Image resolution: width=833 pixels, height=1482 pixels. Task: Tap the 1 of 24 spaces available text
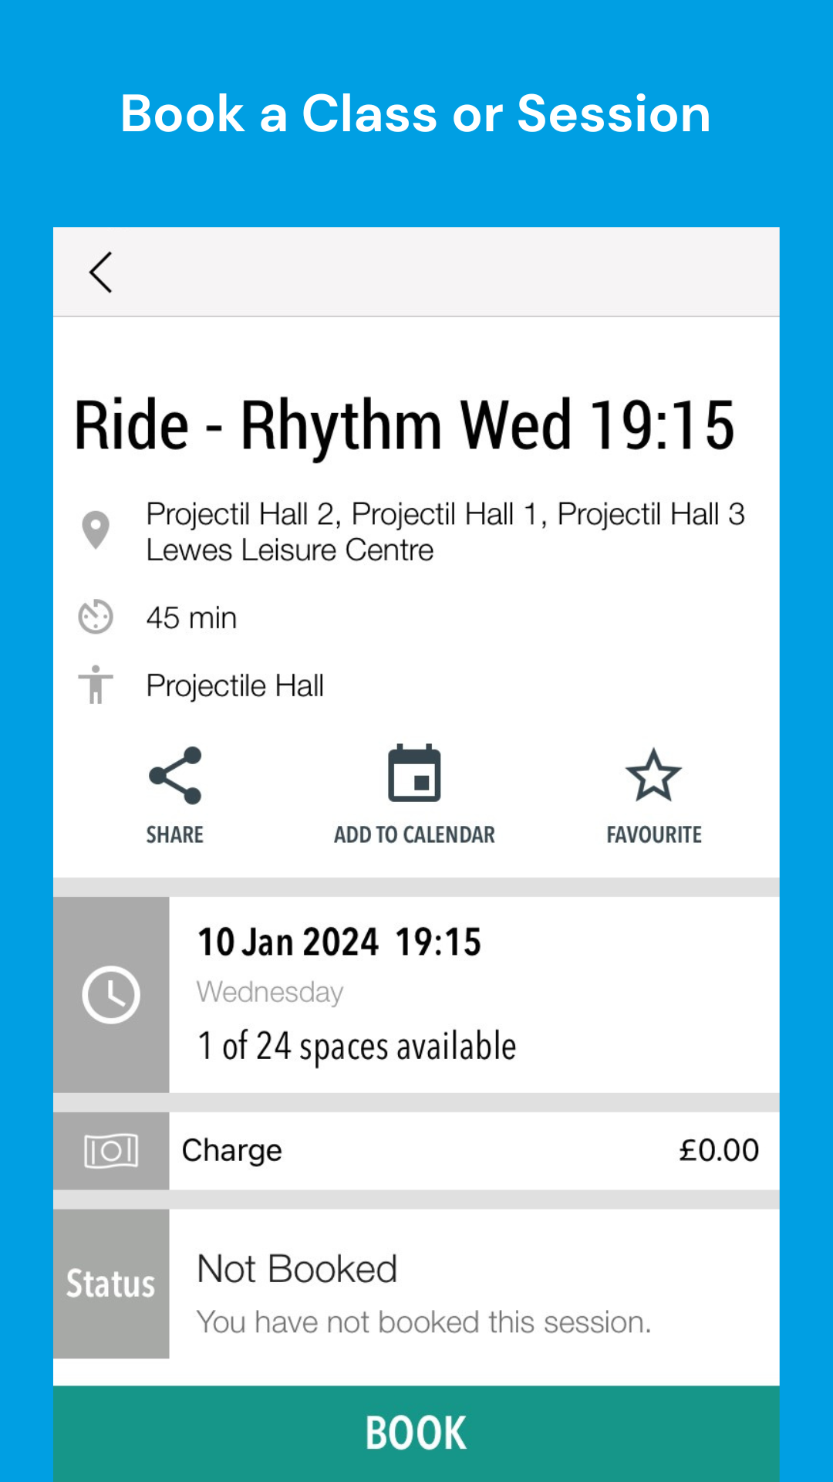356,1047
